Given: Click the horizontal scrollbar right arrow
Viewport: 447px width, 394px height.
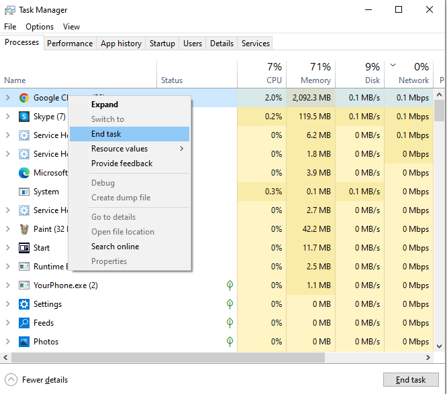Looking at the screenshot, I should tap(428, 357).
